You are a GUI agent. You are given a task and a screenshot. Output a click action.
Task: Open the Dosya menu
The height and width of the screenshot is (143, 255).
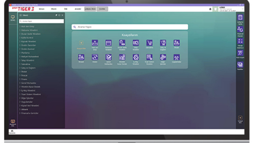(x=41, y=9)
